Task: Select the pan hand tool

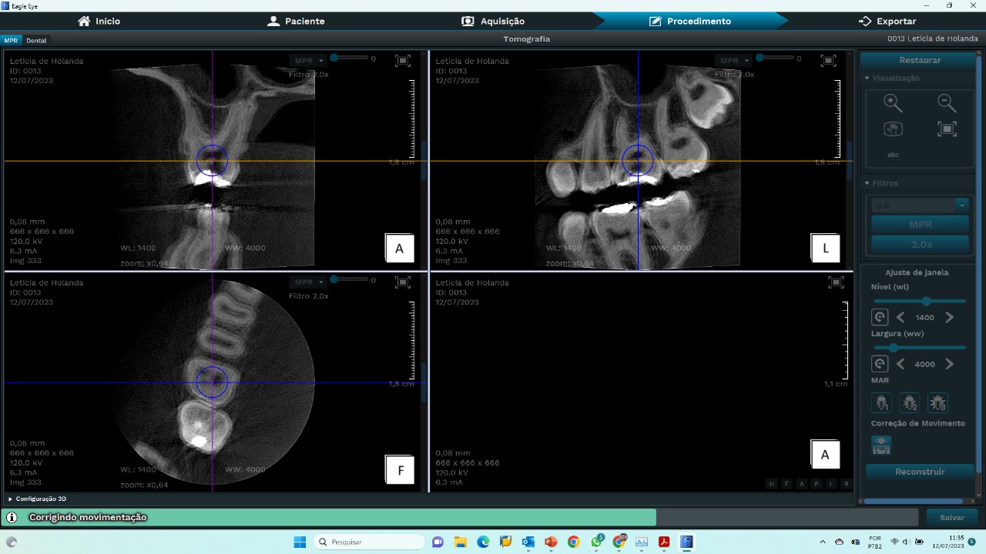Action: [893, 129]
